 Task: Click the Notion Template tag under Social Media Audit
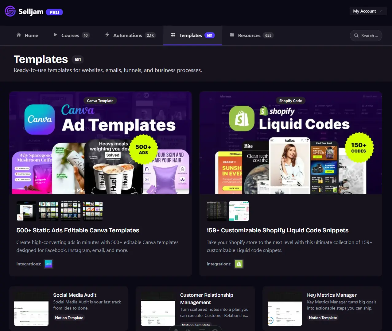pos(69,318)
